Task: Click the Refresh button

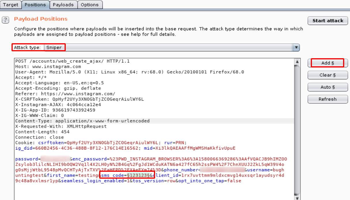Action: point(328,99)
